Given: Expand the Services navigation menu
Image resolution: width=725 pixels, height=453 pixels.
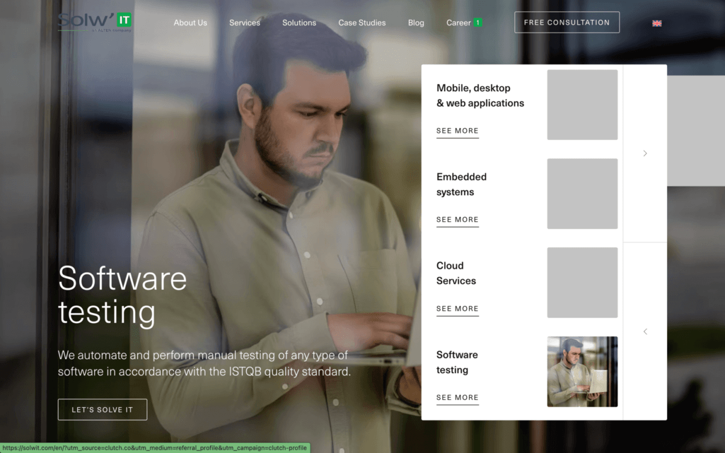Looking at the screenshot, I should [x=244, y=22].
